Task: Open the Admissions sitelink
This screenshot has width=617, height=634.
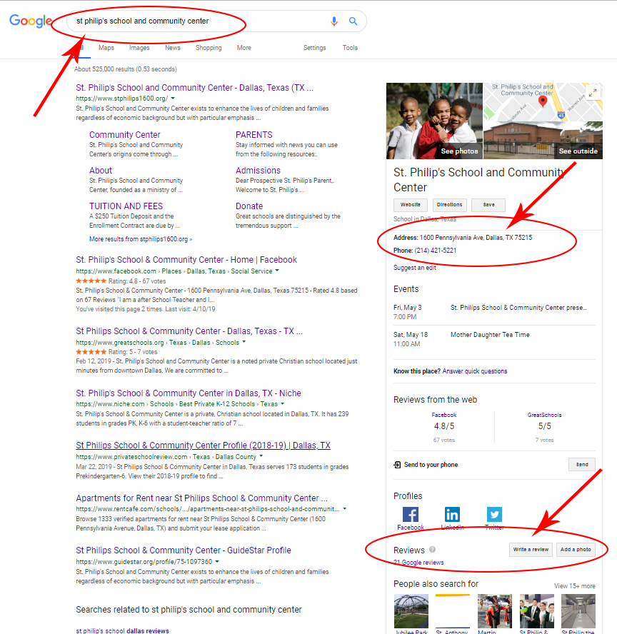Action: pyautogui.click(x=258, y=170)
